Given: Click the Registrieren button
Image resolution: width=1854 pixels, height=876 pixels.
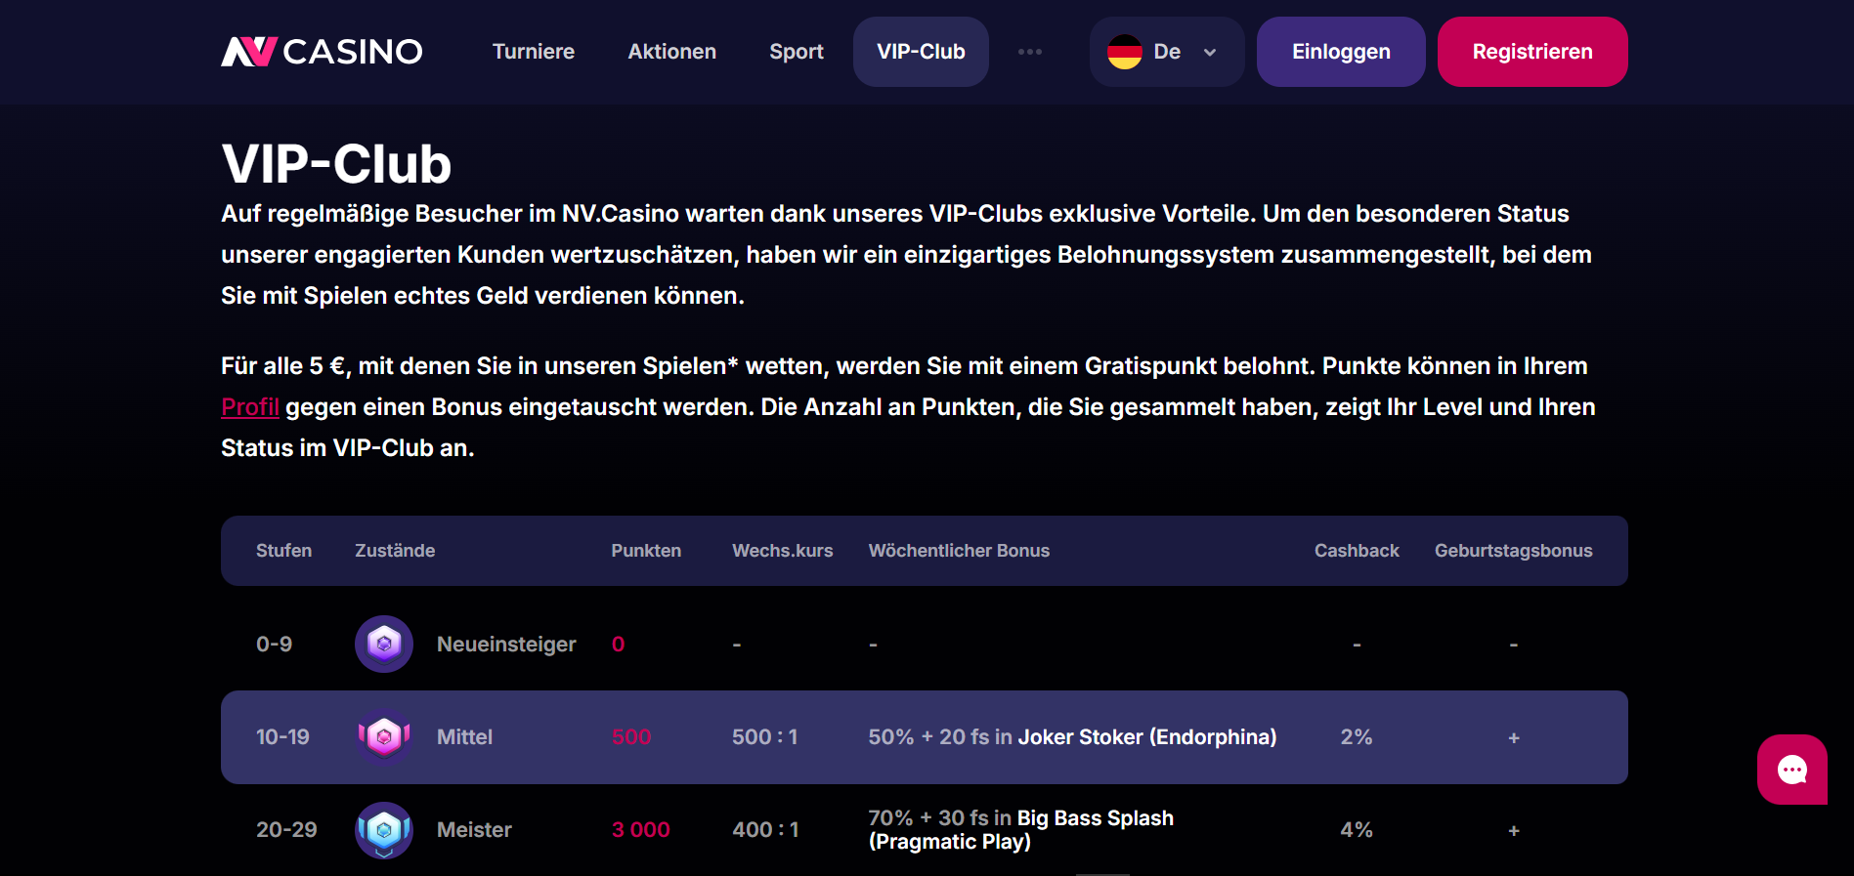Looking at the screenshot, I should (1531, 52).
